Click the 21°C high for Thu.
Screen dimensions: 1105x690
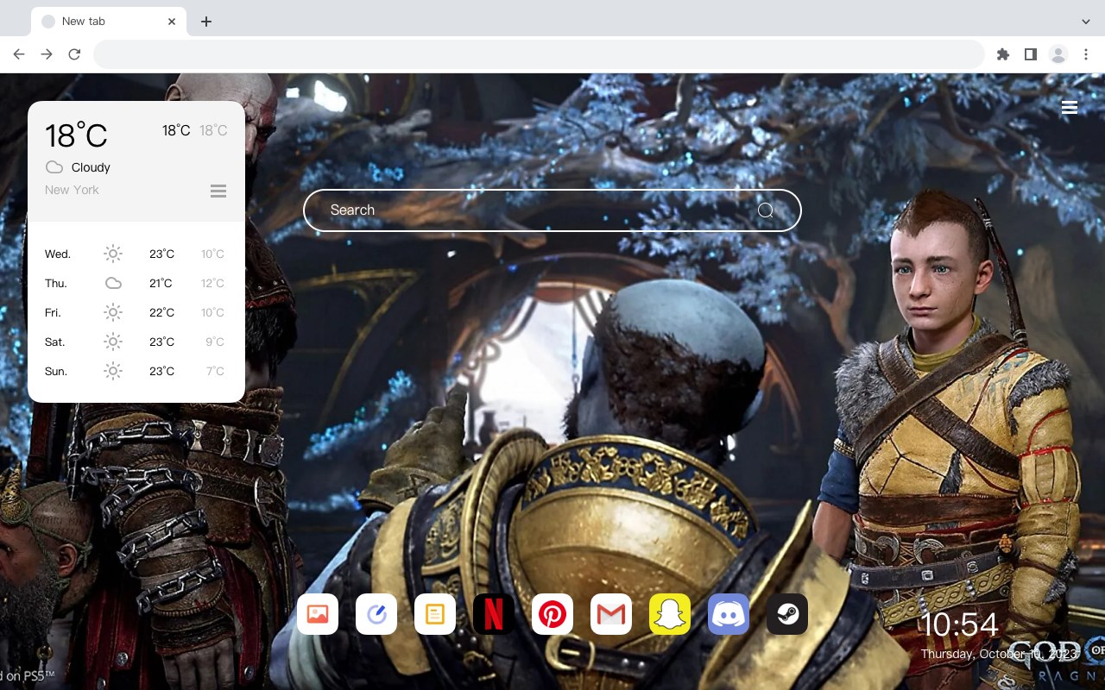coord(161,283)
